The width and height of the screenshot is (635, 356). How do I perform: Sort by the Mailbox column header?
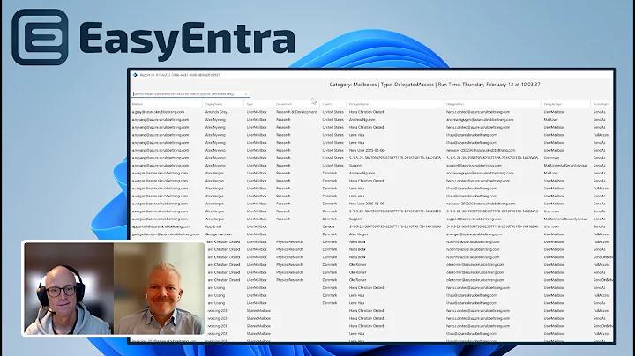[138, 104]
